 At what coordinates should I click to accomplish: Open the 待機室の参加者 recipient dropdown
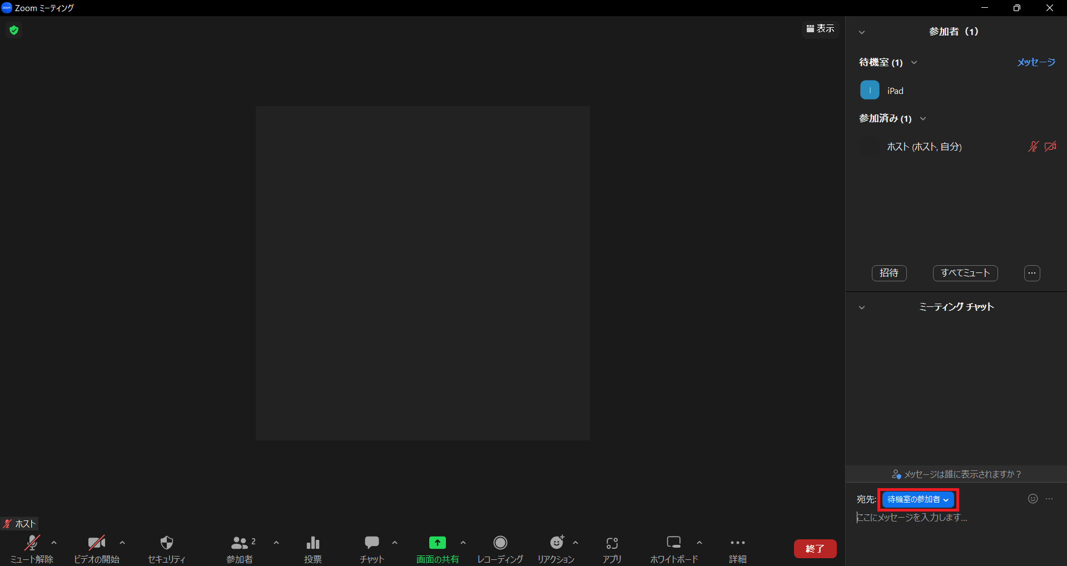[x=918, y=499]
